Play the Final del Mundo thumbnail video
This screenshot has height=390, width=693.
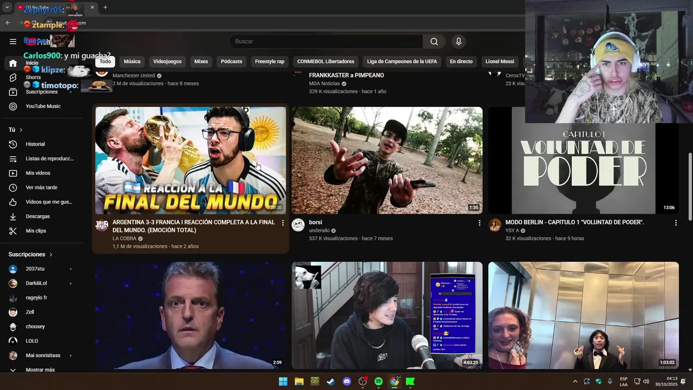tap(191, 160)
